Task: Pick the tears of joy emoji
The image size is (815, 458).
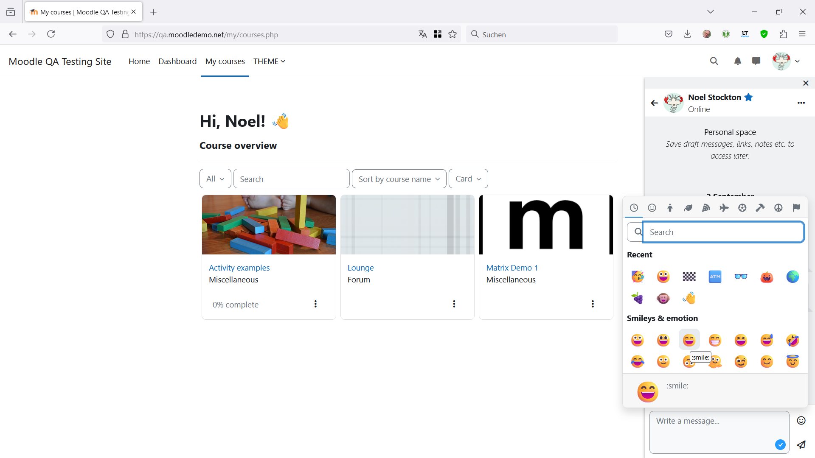Action: click(638, 361)
